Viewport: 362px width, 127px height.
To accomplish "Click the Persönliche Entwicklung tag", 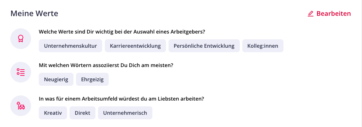I will click(204, 46).
